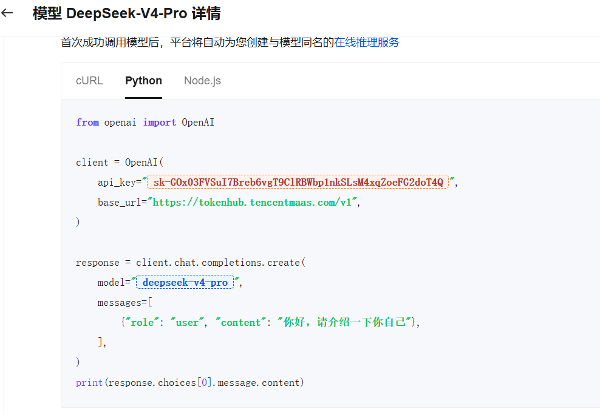The width and height of the screenshot is (600, 415).
Task: Click the line 'from openai import OpenAI'
Action: 145,123
